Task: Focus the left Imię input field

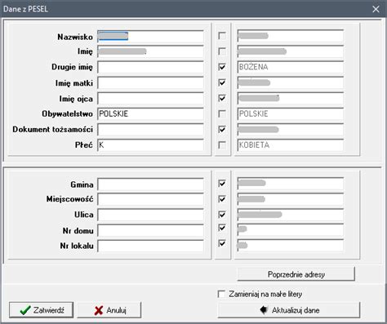Action: [150, 51]
